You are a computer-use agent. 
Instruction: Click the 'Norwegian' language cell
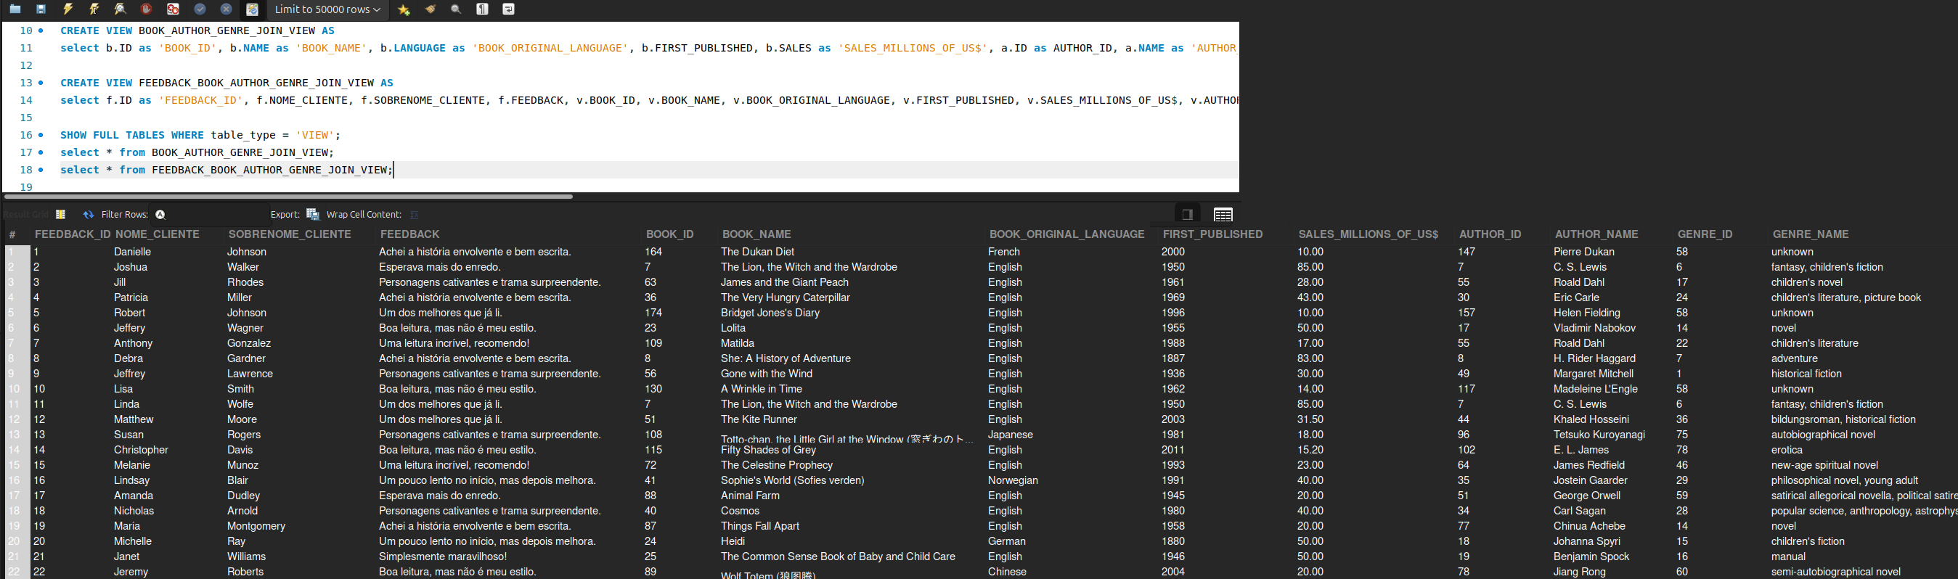pos(1013,480)
